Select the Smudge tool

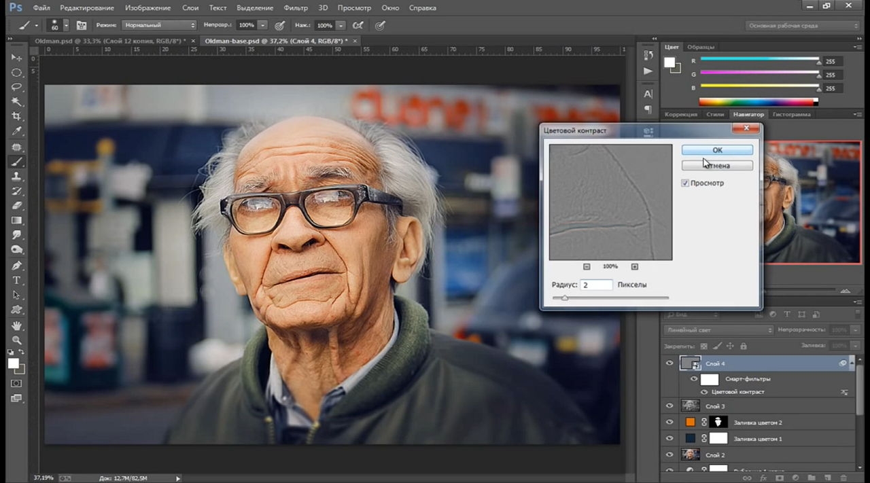17,235
